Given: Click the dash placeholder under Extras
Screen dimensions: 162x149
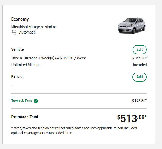Looking at the screenshot, I should pos(12,86).
